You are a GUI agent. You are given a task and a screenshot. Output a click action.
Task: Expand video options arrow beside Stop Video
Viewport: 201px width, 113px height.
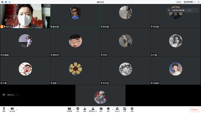(x=17, y=109)
